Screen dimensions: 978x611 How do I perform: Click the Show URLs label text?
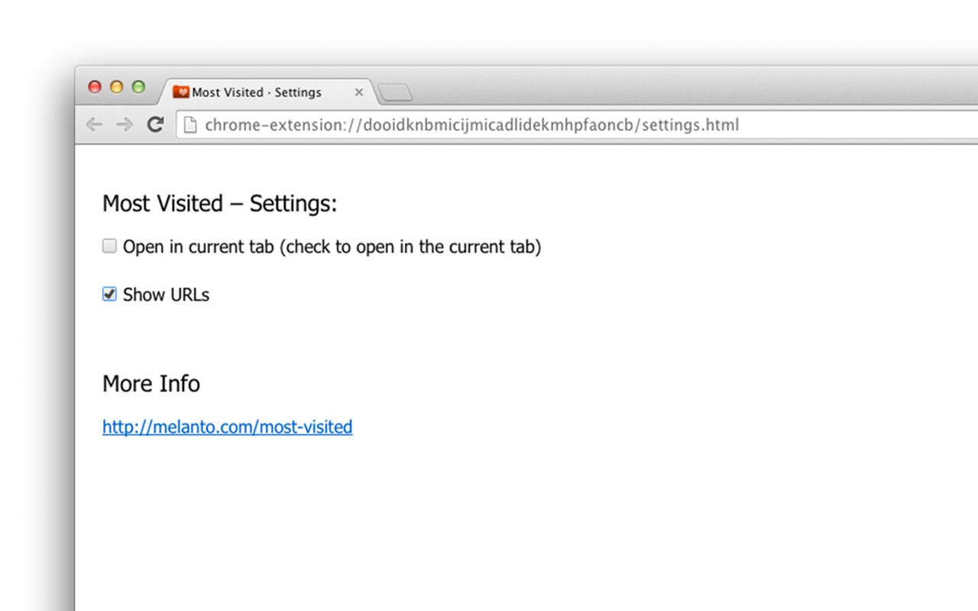(166, 295)
